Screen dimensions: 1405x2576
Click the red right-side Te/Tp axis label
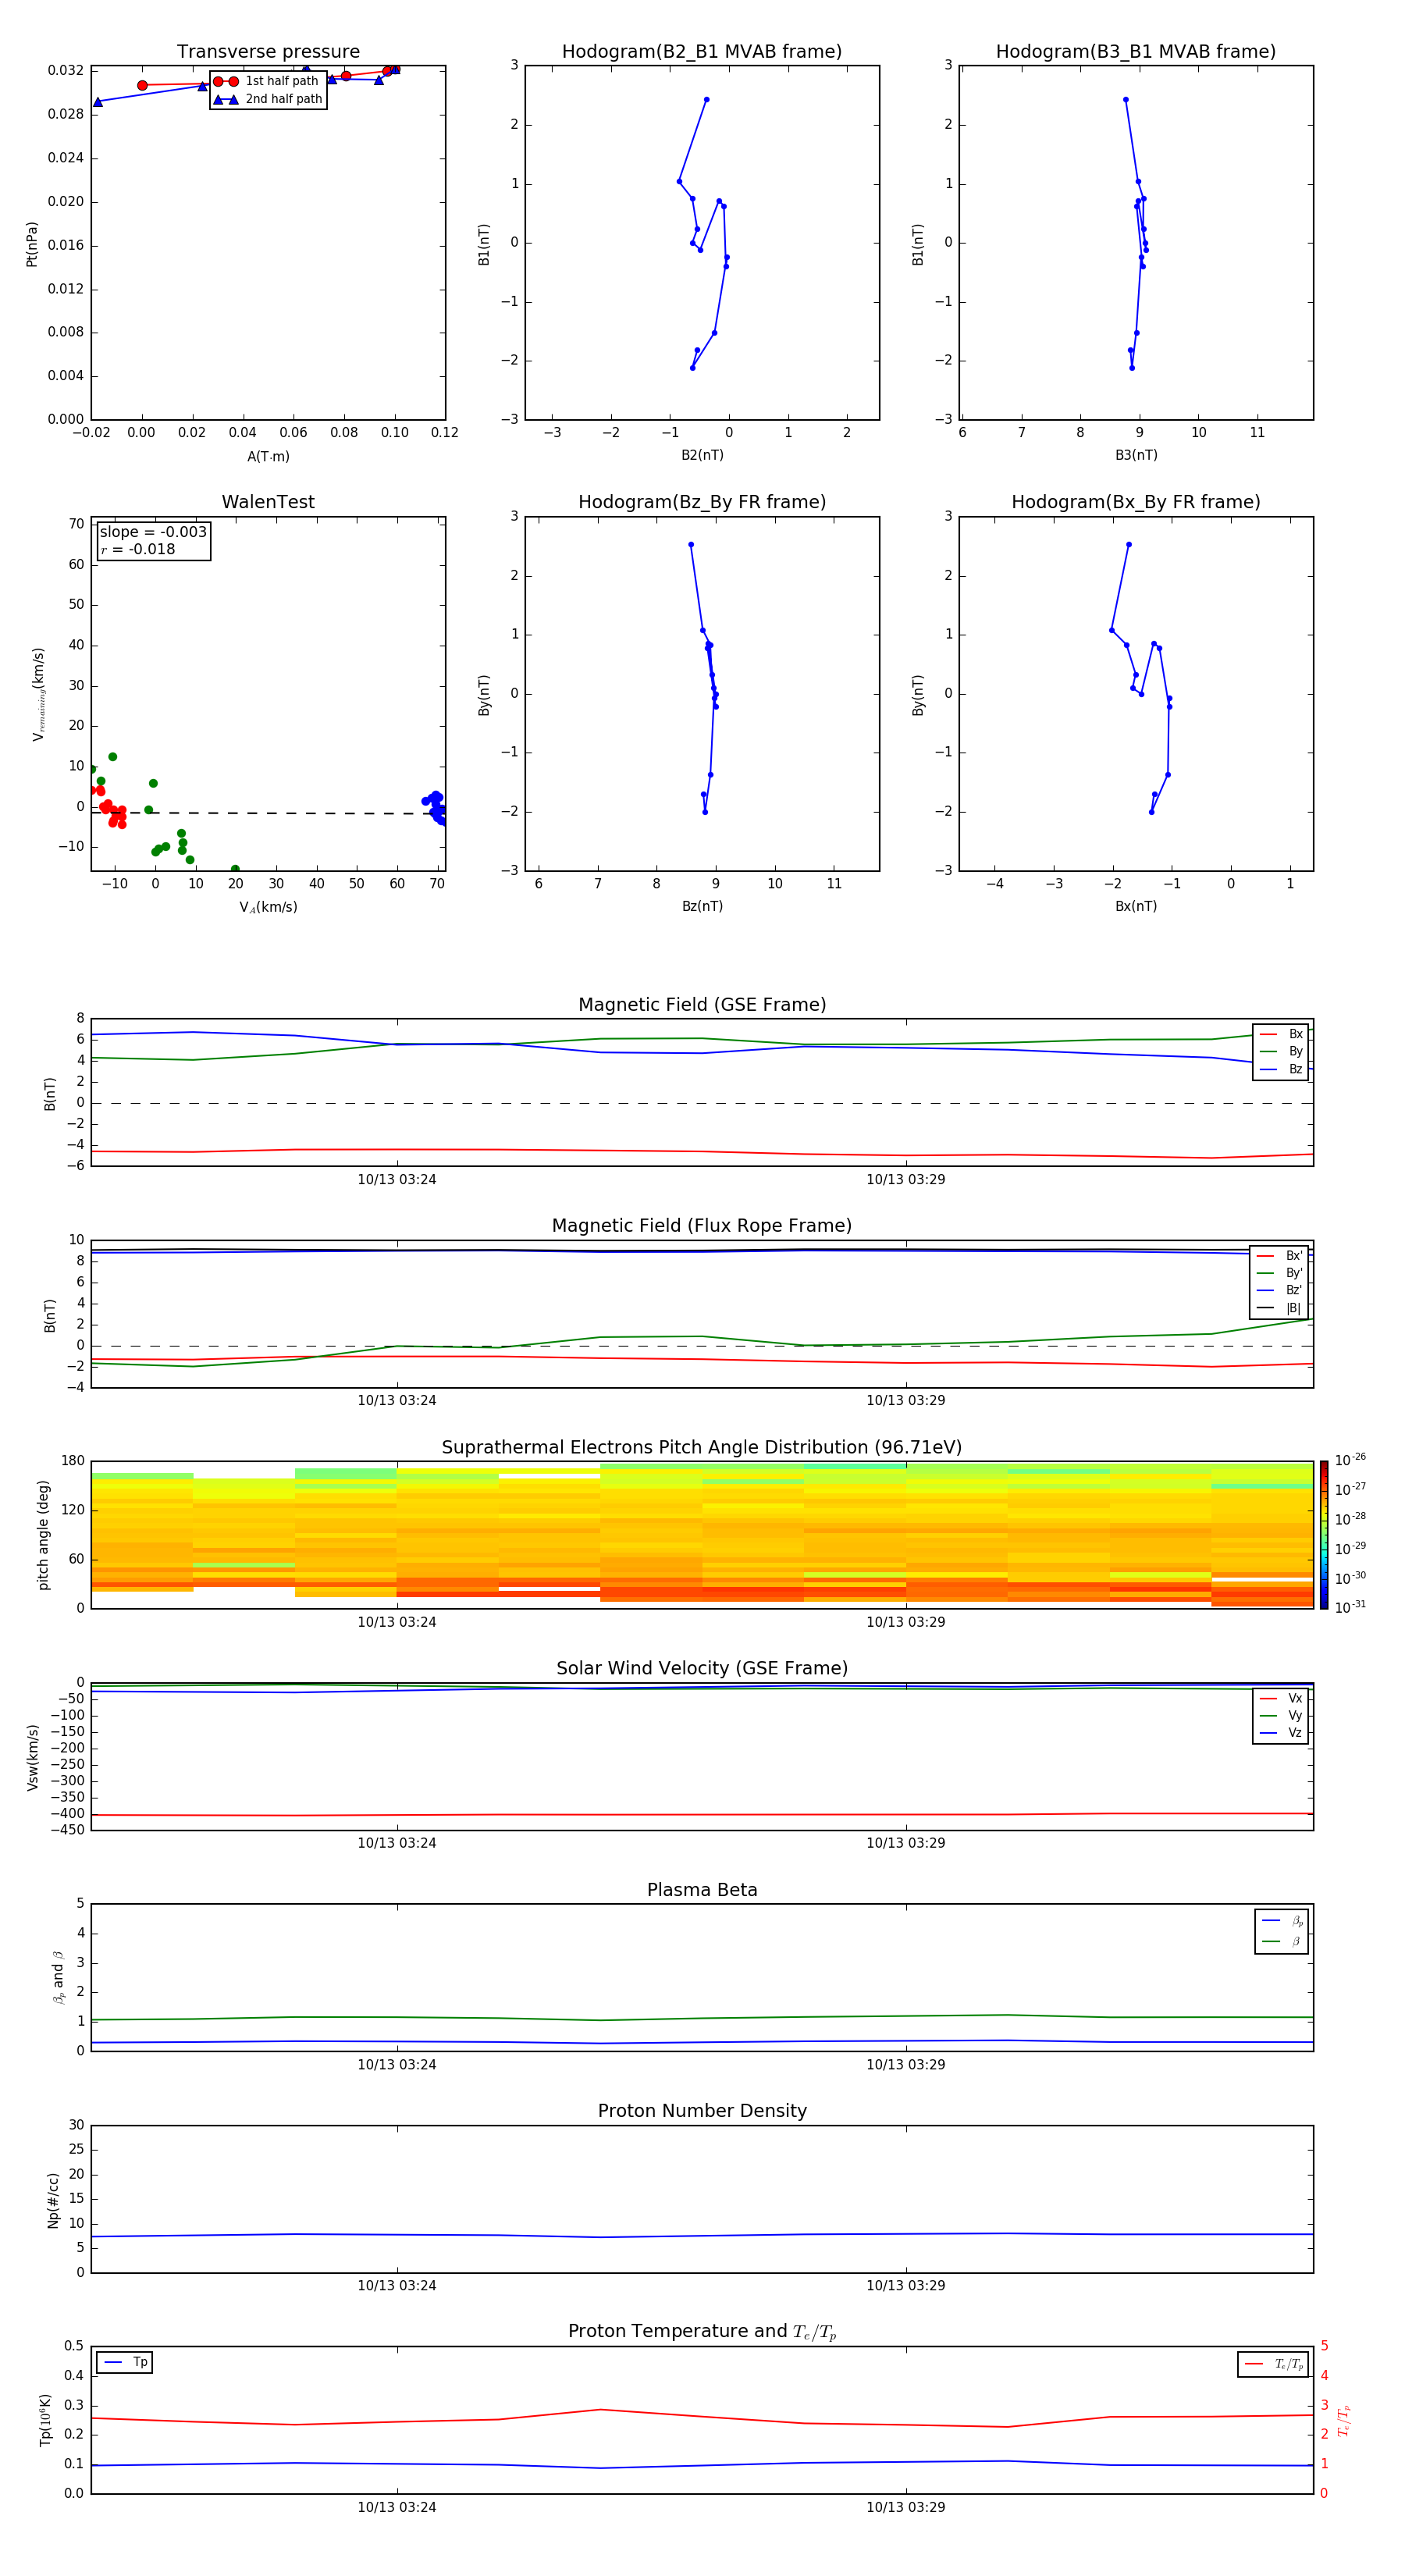click(1344, 2420)
